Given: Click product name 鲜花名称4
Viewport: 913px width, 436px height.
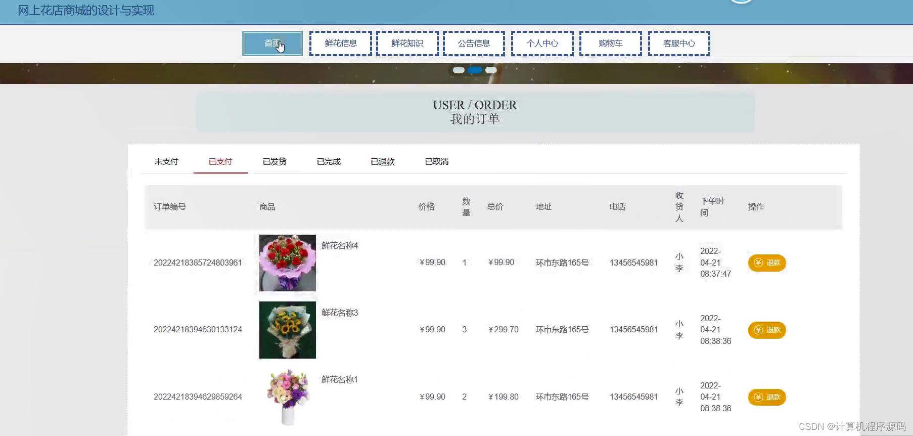Looking at the screenshot, I should pos(340,246).
